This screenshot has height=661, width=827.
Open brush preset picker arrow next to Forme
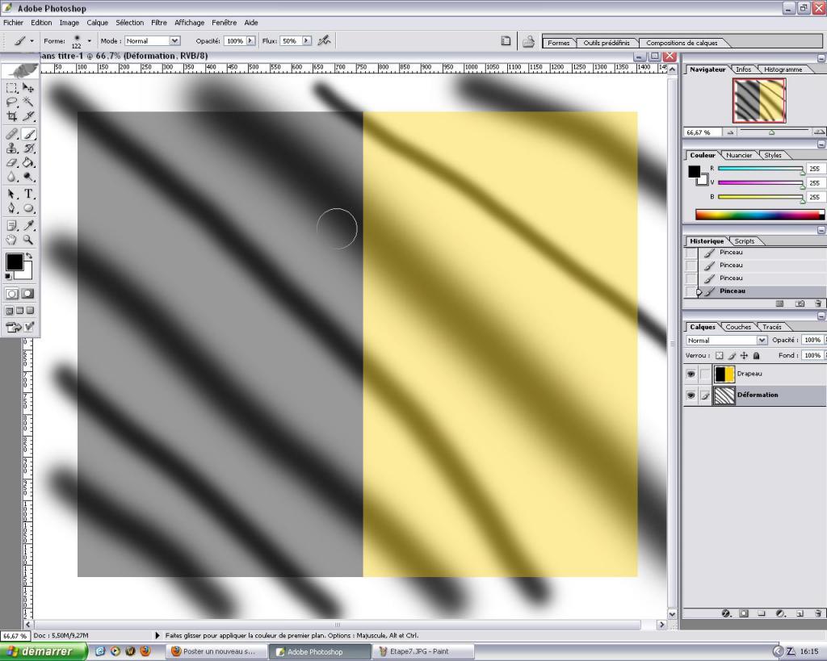(89, 40)
